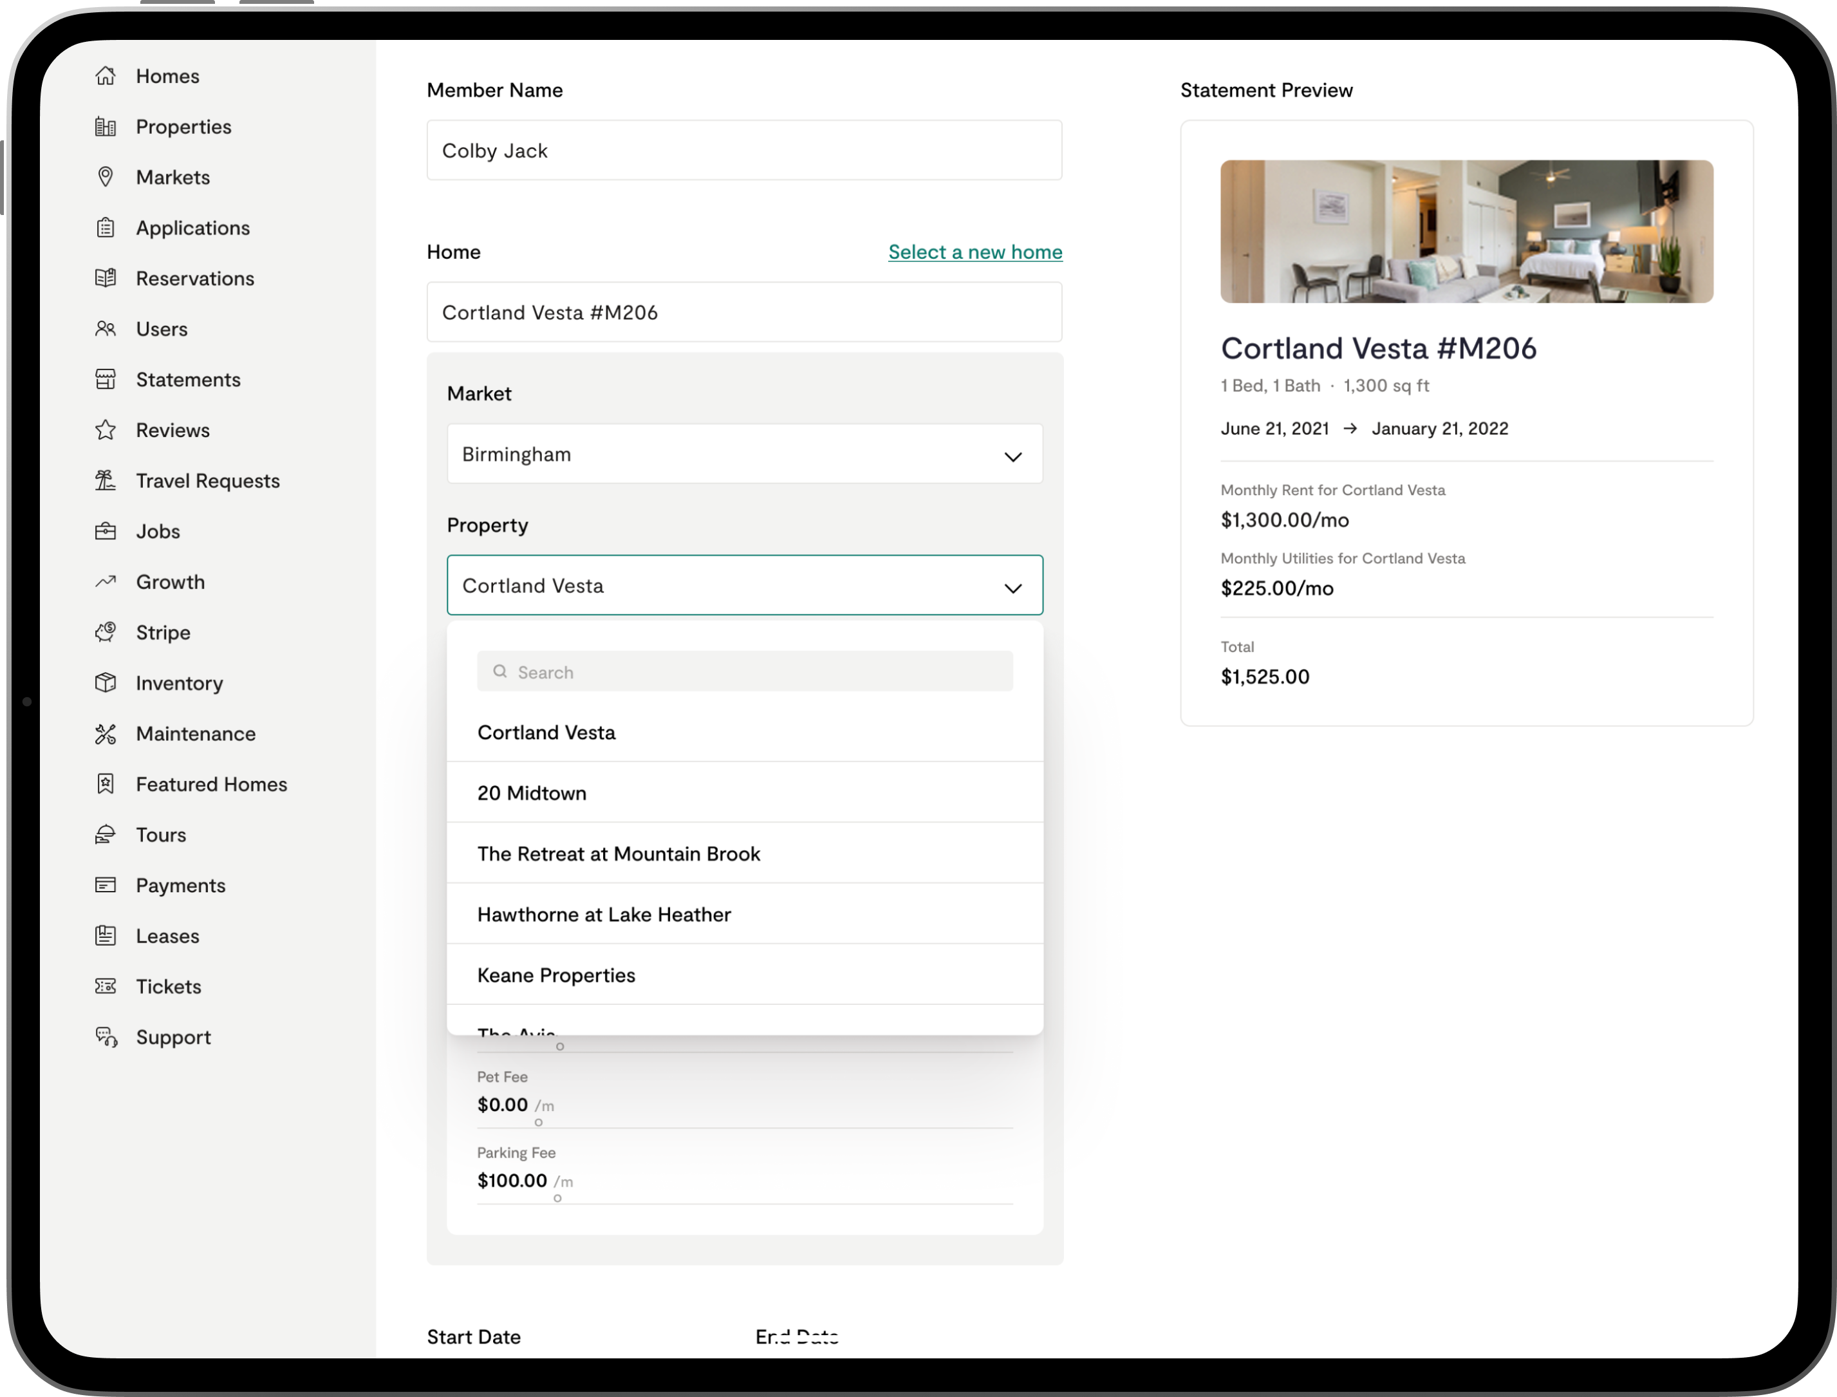Click the Travel Requests palm tree icon
This screenshot has width=1837, height=1397.
(106, 481)
